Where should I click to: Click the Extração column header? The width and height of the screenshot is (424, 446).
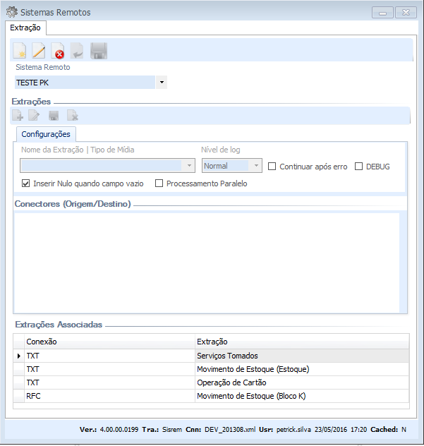(x=302, y=342)
